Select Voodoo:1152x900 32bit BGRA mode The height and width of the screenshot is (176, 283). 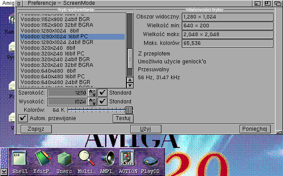[72, 25]
